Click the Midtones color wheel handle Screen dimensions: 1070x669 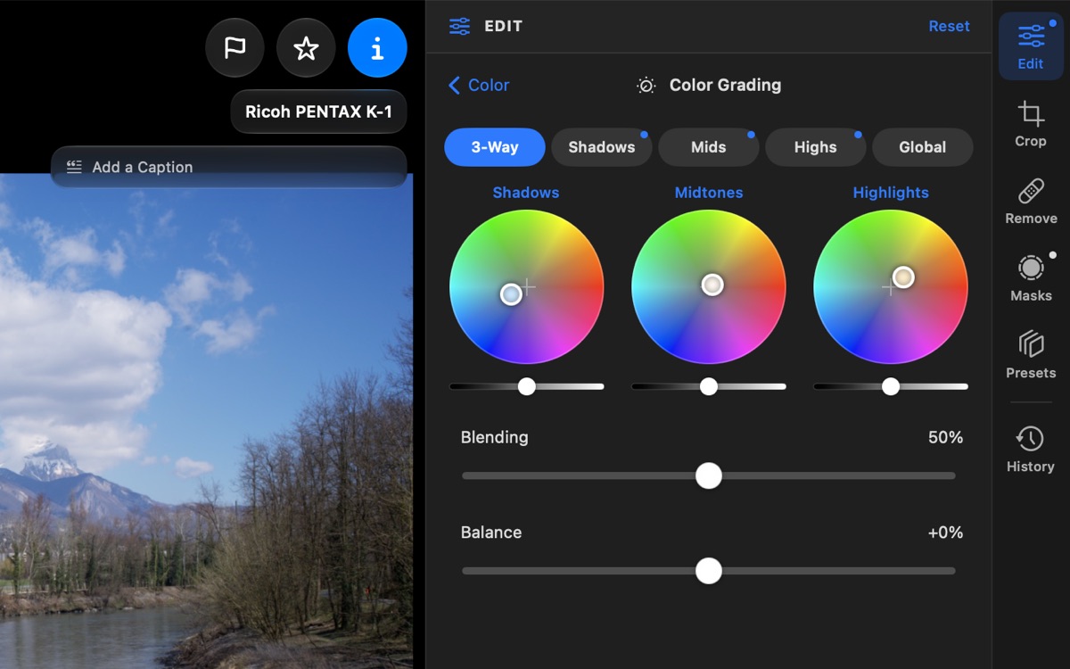click(x=712, y=285)
